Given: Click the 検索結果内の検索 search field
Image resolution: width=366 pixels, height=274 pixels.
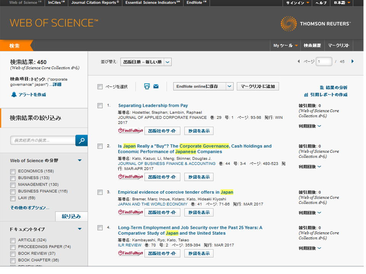Looking at the screenshot, I should 43,140.
